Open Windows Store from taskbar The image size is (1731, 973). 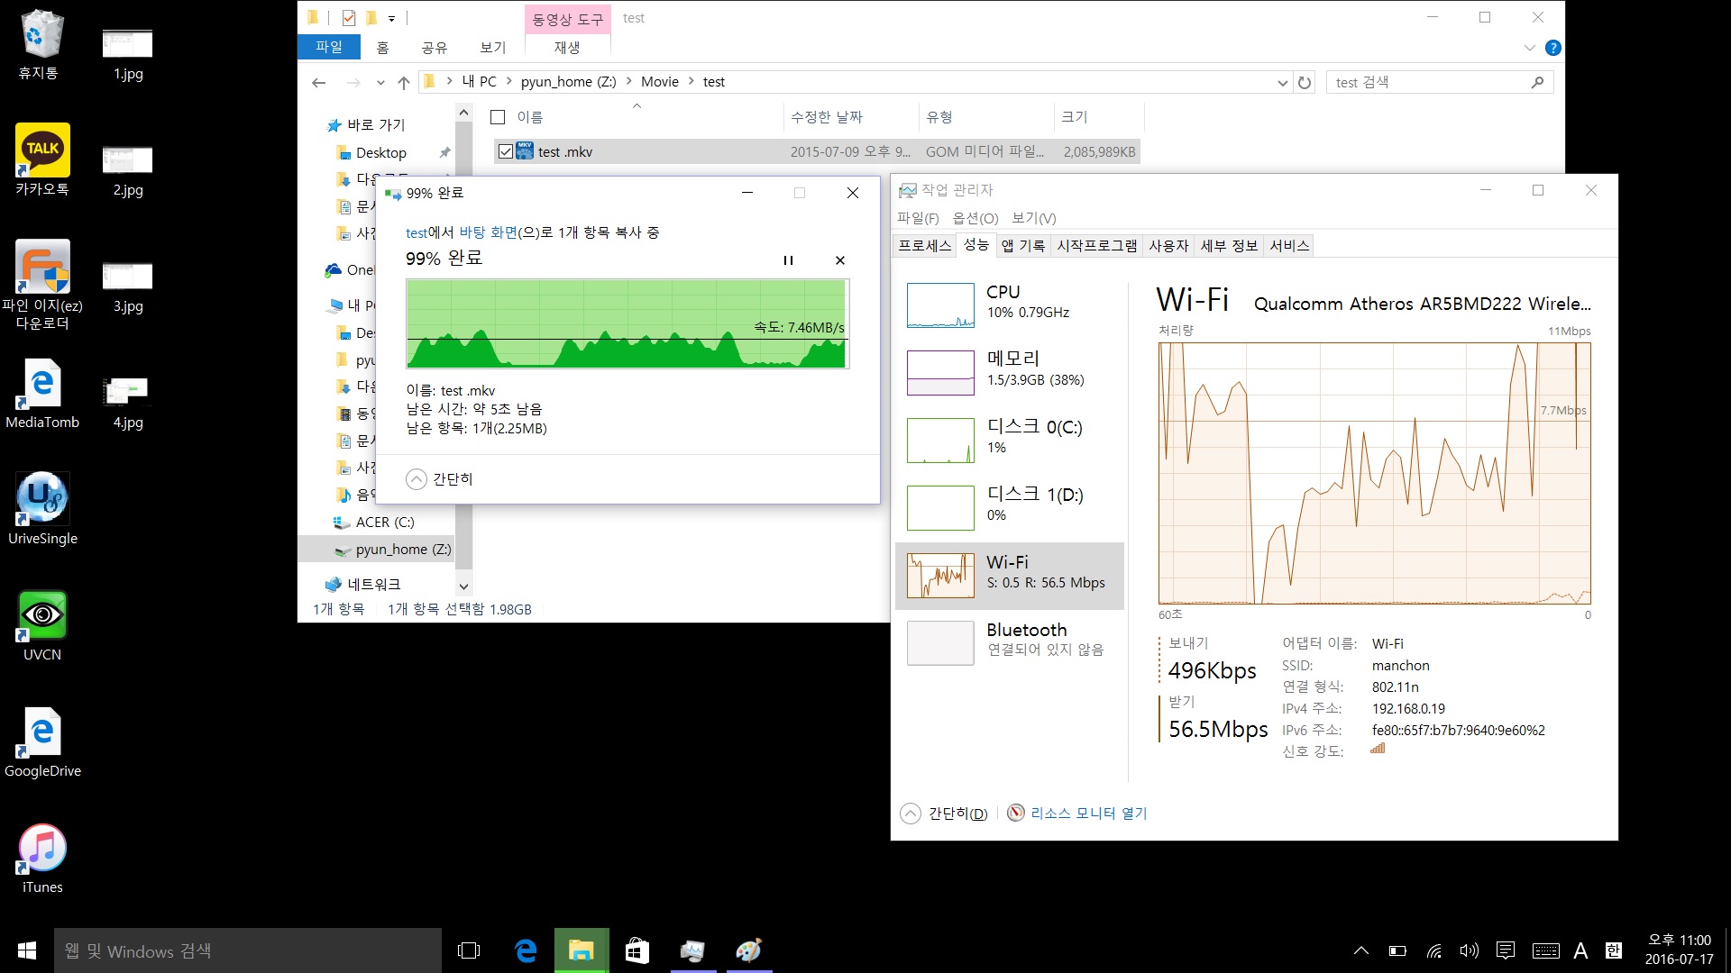click(x=637, y=950)
